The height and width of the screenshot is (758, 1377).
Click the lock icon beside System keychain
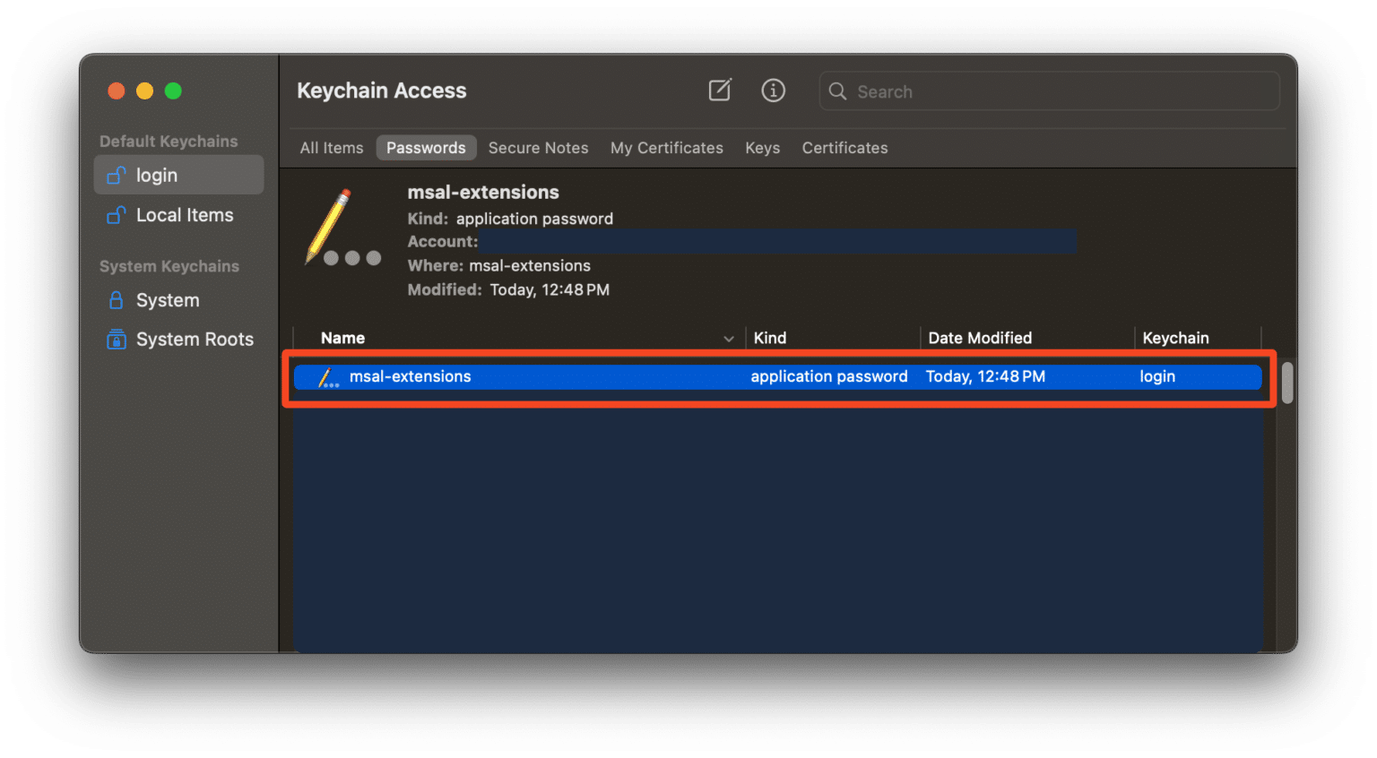pos(116,299)
